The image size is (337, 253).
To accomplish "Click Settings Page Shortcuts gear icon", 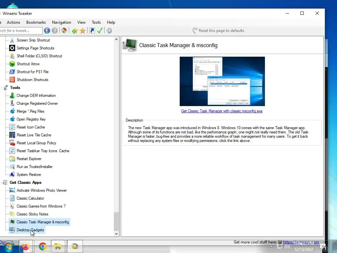I will coord(12,48).
